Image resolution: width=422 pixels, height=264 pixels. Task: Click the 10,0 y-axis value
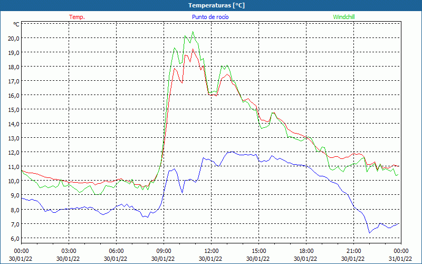(x=14, y=181)
